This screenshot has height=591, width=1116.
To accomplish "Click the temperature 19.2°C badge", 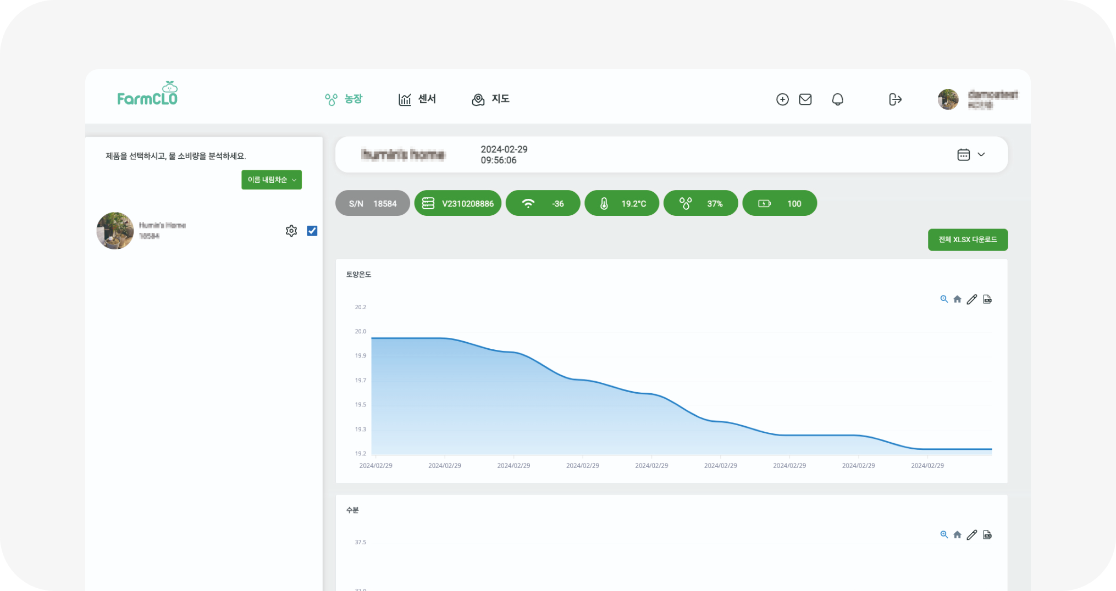I will [x=622, y=203].
